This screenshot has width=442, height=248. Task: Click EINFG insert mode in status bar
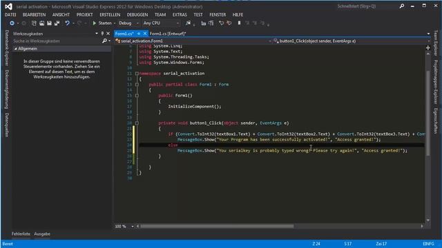click(x=428, y=244)
